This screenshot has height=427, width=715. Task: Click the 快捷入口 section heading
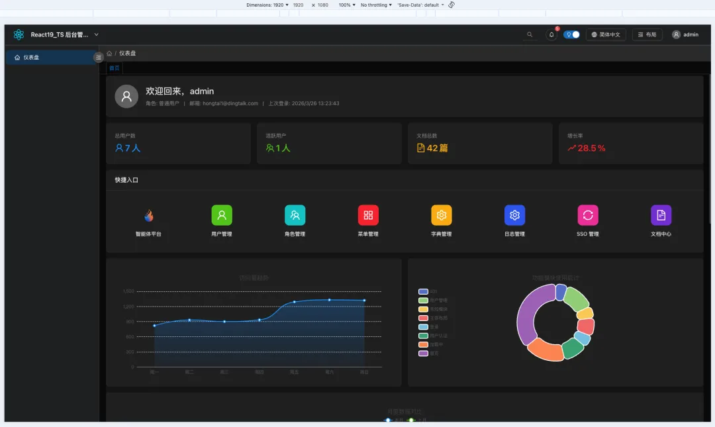126,180
